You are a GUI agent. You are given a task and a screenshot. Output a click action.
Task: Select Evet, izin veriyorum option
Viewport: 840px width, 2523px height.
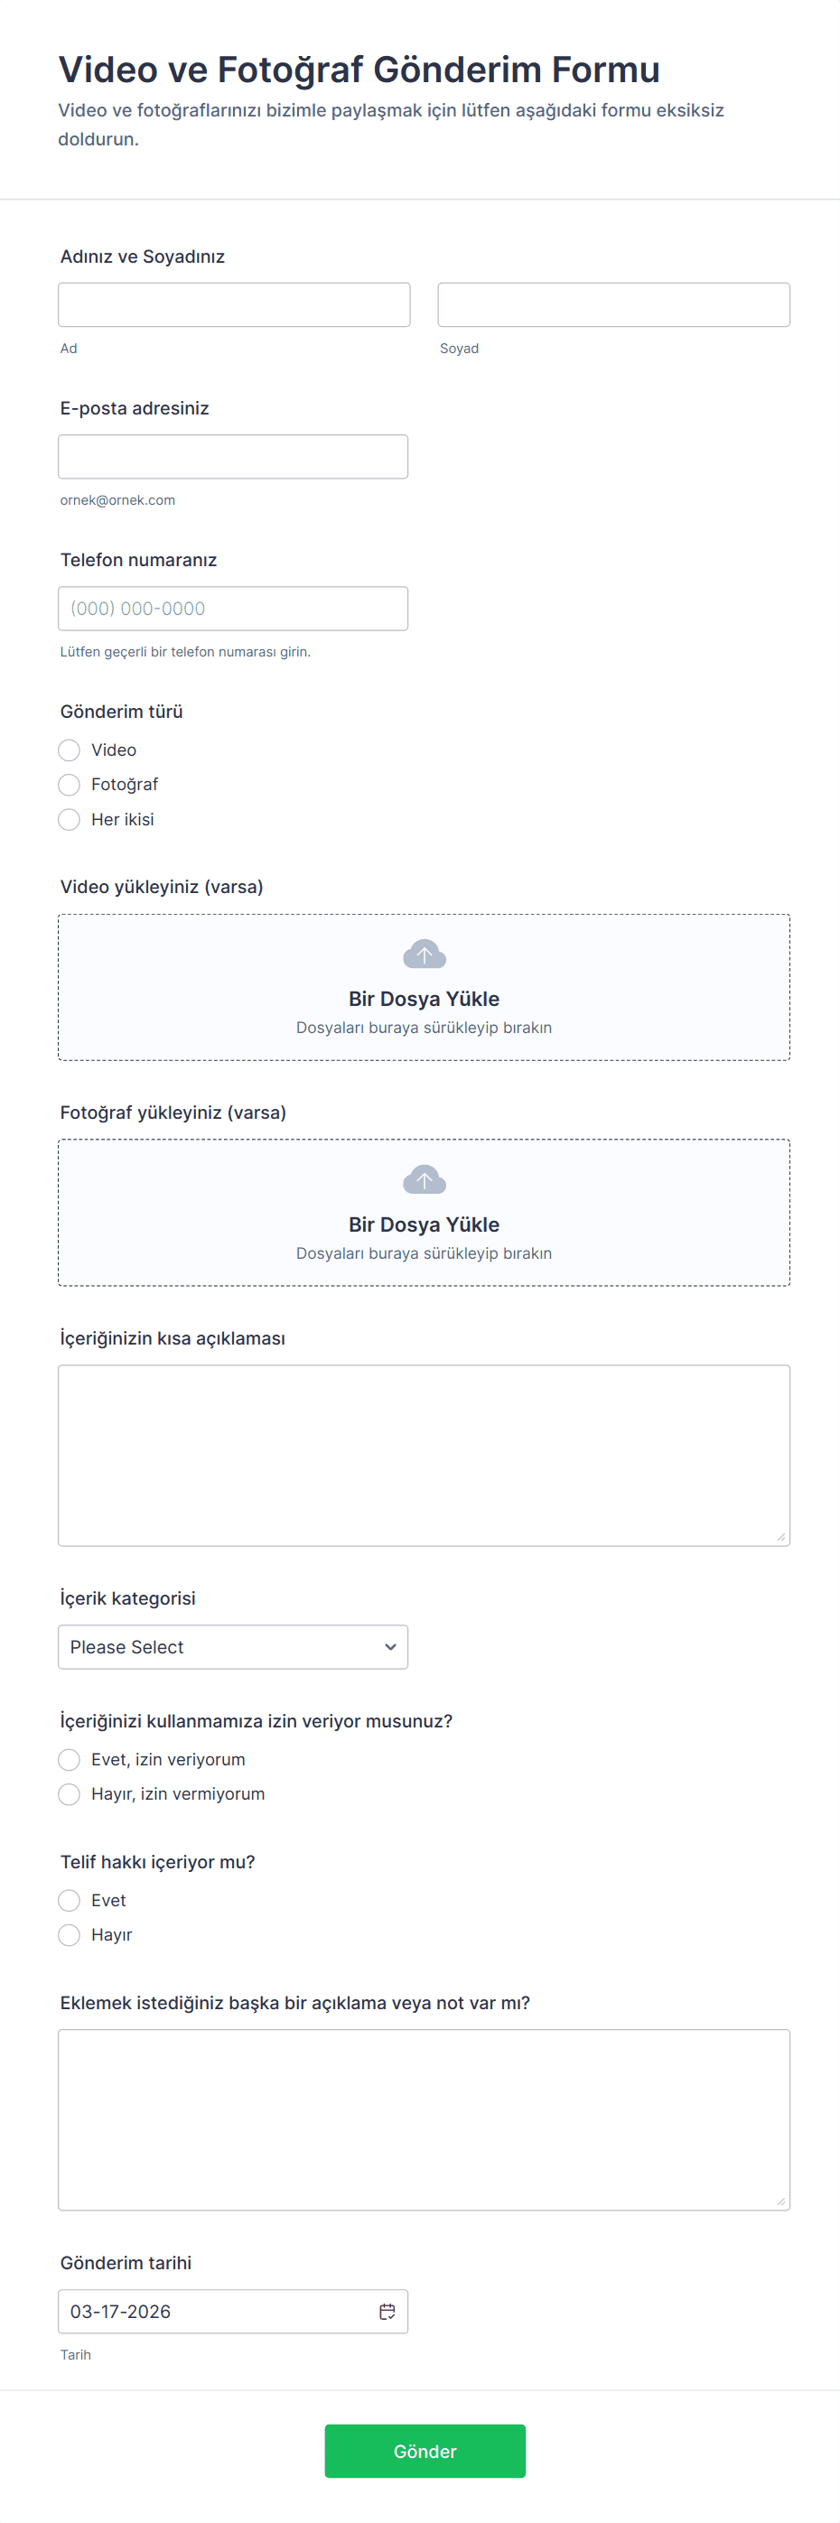(x=69, y=1759)
